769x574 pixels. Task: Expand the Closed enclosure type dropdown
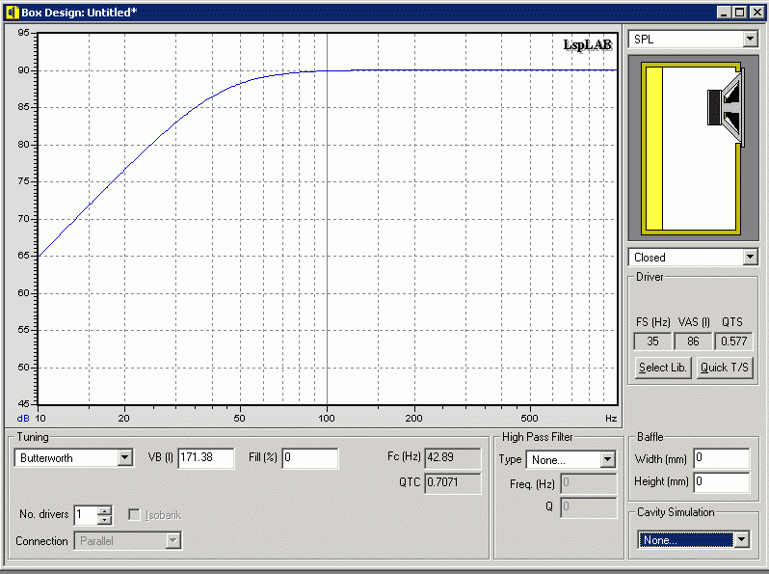750,258
